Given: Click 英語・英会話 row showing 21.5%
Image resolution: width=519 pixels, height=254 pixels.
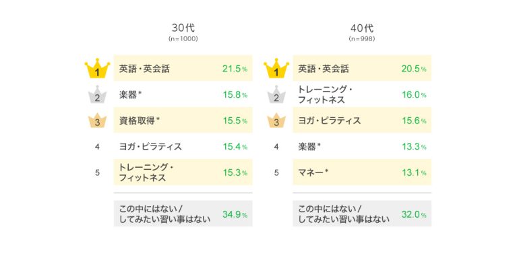Looking at the screenshot, I should (183, 68).
